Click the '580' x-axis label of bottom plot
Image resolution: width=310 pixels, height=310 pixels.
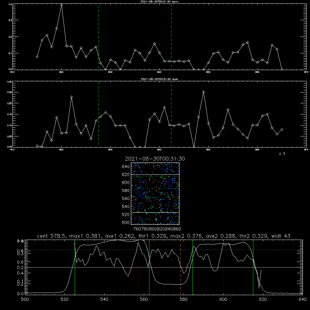184,299
